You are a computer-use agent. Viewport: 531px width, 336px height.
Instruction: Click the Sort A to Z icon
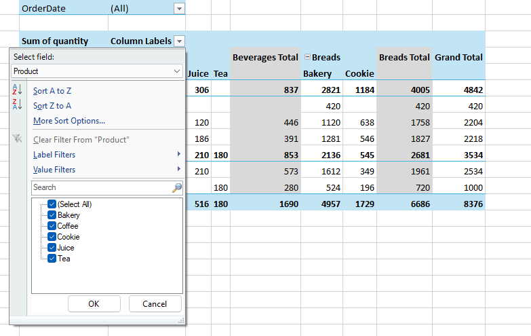(18, 90)
